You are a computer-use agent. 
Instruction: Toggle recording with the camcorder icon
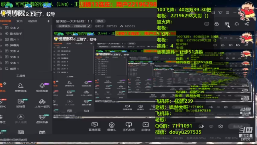tap(201, 126)
